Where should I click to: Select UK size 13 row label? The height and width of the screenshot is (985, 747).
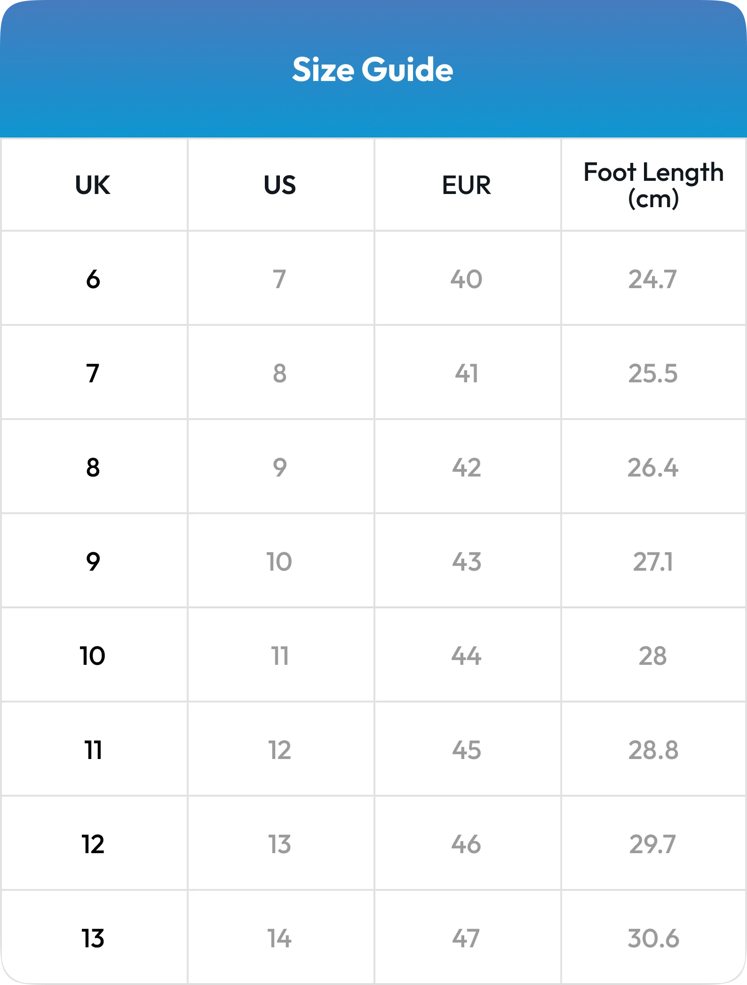pyautogui.click(x=93, y=938)
